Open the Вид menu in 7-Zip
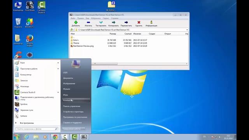Screen dimensions: 249x140 [x=87, y=18]
